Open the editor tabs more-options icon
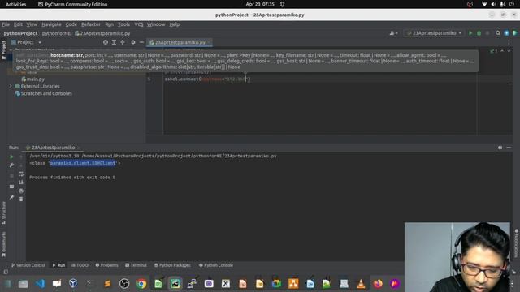Screen dimensions: 520x292 coord(509,42)
